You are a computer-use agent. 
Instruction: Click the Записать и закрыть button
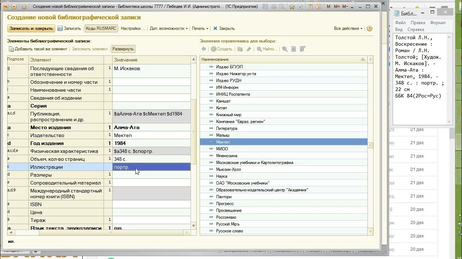pos(31,28)
